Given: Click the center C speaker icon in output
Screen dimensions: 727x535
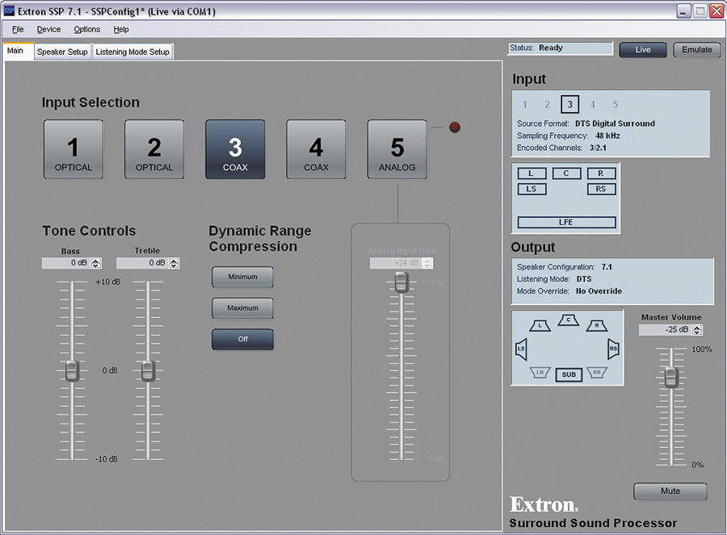Looking at the screenshot, I should click(569, 320).
